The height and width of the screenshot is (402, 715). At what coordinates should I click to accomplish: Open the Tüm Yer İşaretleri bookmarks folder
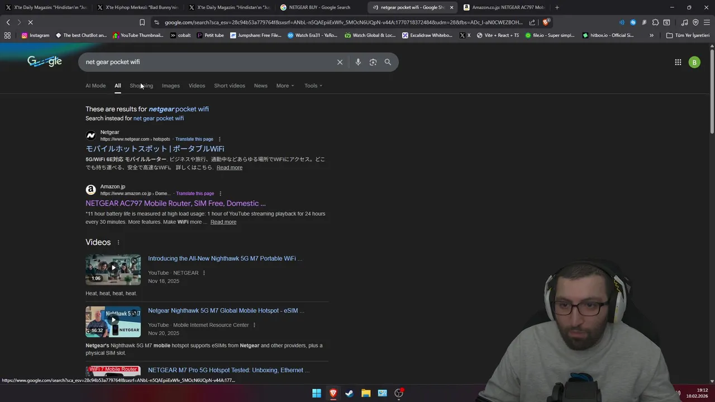click(688, 35)
